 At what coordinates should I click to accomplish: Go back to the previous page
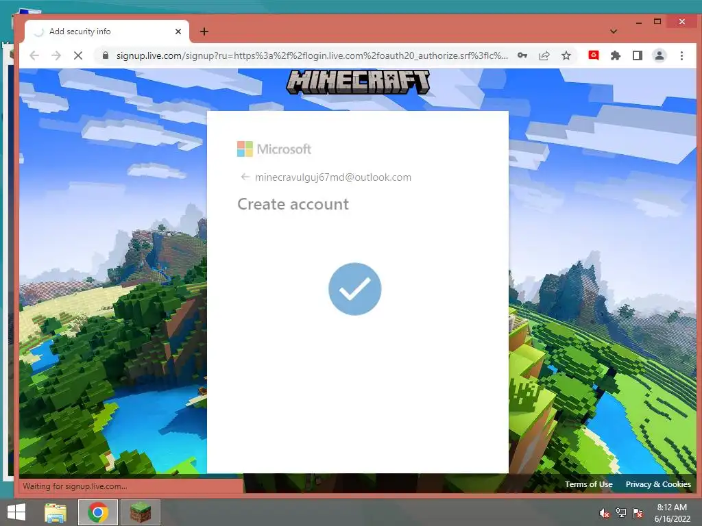34,55
